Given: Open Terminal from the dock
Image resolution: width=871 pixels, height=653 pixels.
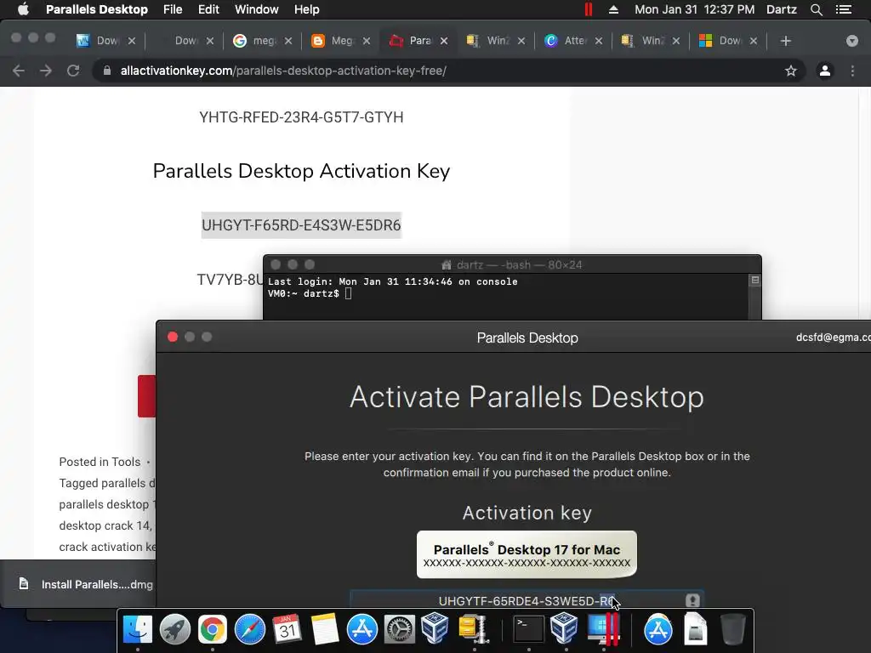Looking at the screenshot, I should point(527,630).
